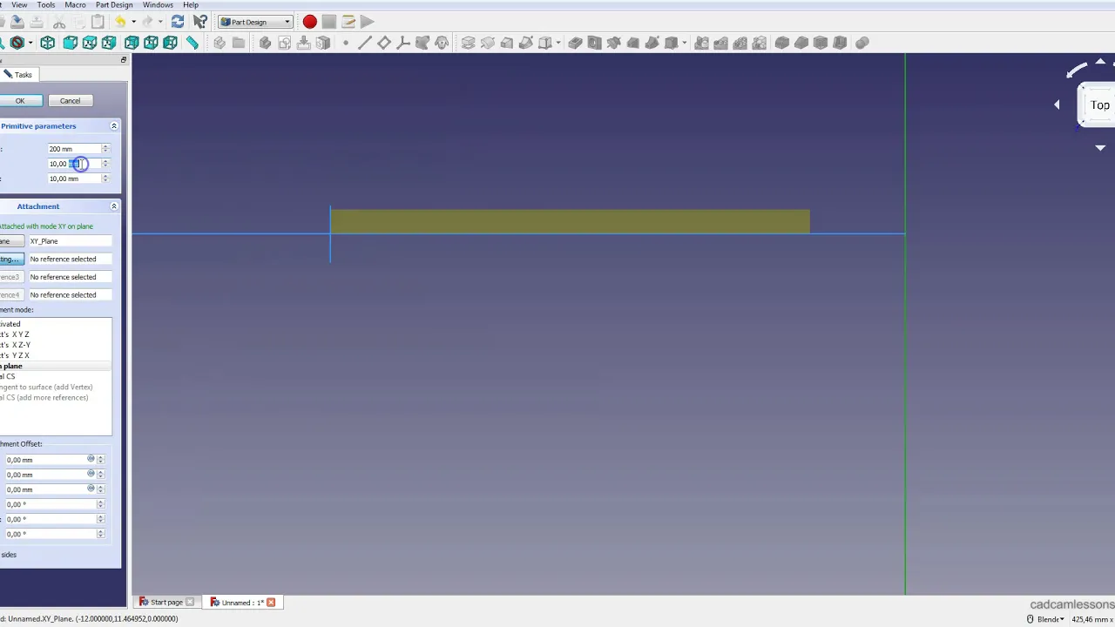Click the redo arrow icon
This screenshot has height=627, width=1115.
click(x=148, y=22)
